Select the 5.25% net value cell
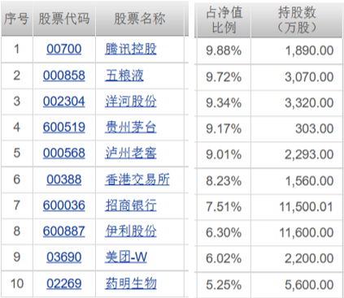This screenshot has width=344, height=298. (x=224, y=285)
